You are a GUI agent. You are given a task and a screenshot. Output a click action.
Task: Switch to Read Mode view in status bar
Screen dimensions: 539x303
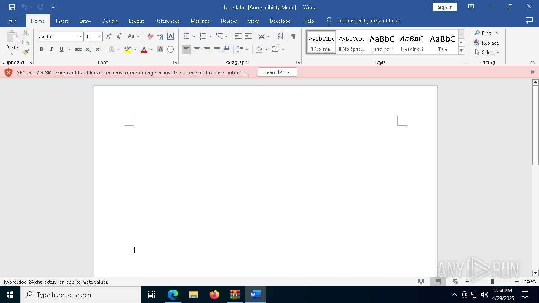tap(421, 282)
